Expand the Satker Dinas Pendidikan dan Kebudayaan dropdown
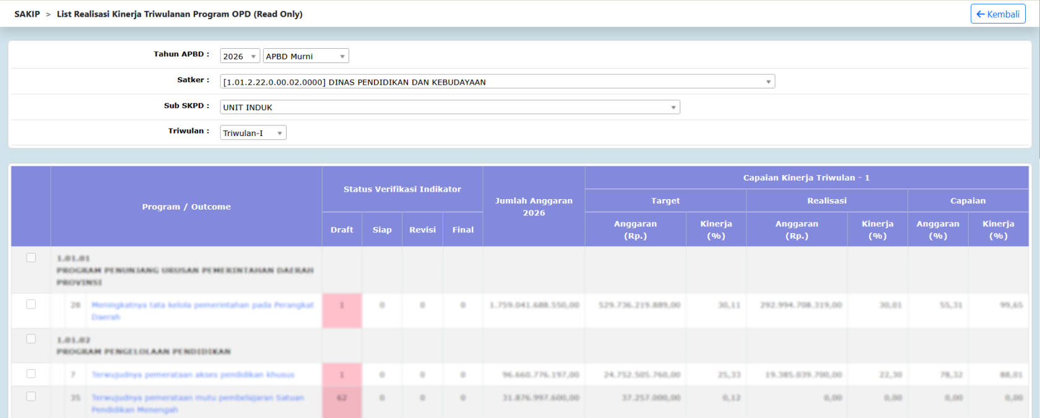1040x418 pixels. 497,82
